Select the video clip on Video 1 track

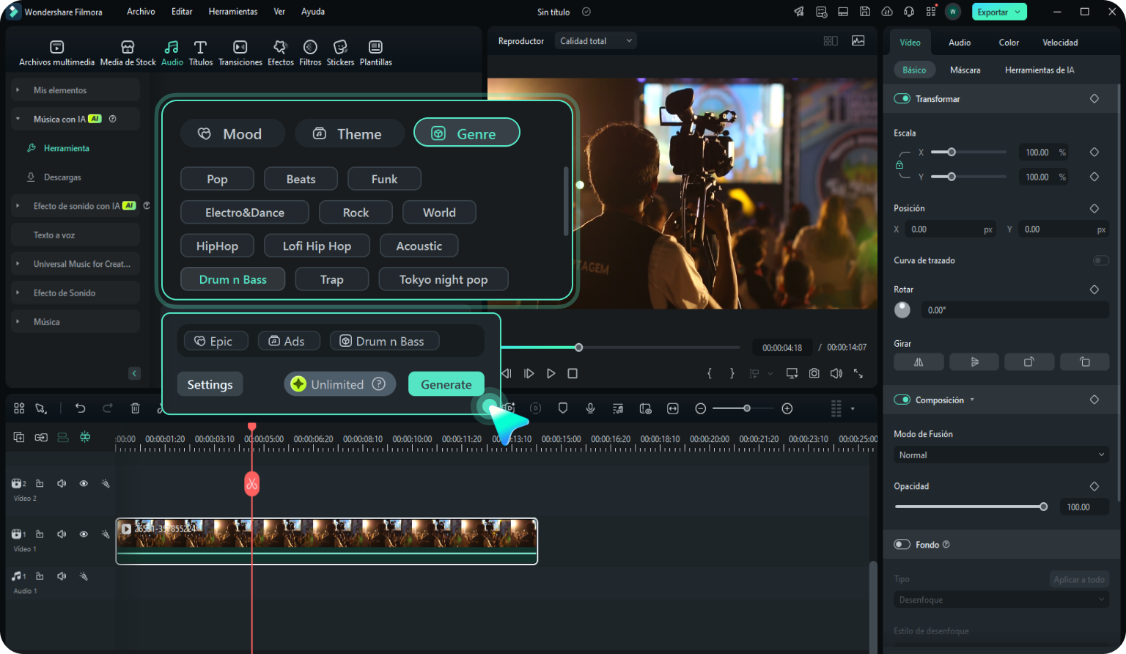tap(327, 541)
